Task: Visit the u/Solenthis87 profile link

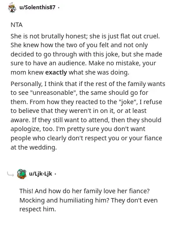Action: 37,7
